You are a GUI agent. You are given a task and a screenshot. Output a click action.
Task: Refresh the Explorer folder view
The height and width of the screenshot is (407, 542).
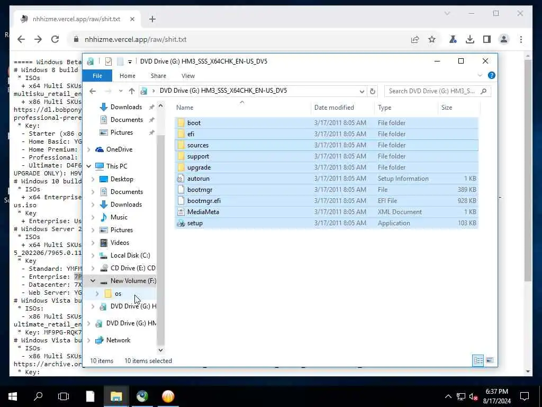372,91
